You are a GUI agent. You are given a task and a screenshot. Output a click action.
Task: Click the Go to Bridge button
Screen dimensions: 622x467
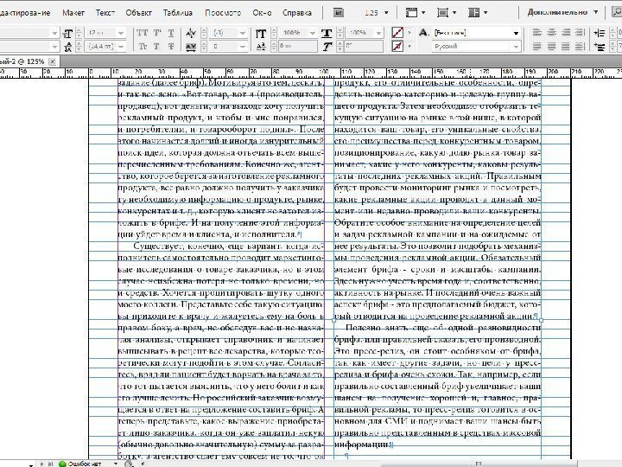coord(339,13)
